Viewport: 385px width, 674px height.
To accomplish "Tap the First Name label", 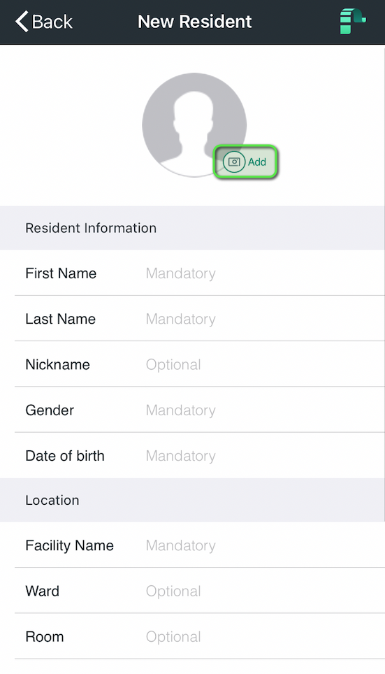I will [61, 273].
